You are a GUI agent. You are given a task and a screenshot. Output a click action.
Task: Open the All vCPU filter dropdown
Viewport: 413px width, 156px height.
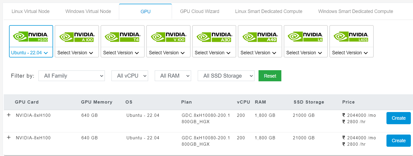pyautogui.click(x=130, y=76)
